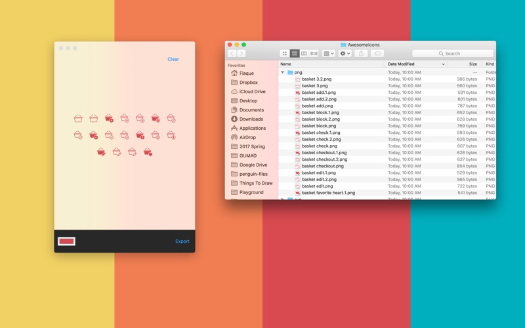This screenshot has height=328, width=525.
Task: Select file basket check.2.png
Action: pyautogui.click(x=387, y=139)
